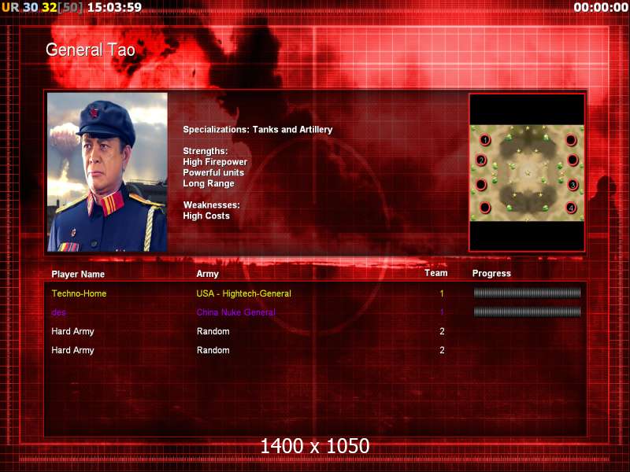Click the Progress column header
This screenshot has width=630, height=472.
[491, 273]
